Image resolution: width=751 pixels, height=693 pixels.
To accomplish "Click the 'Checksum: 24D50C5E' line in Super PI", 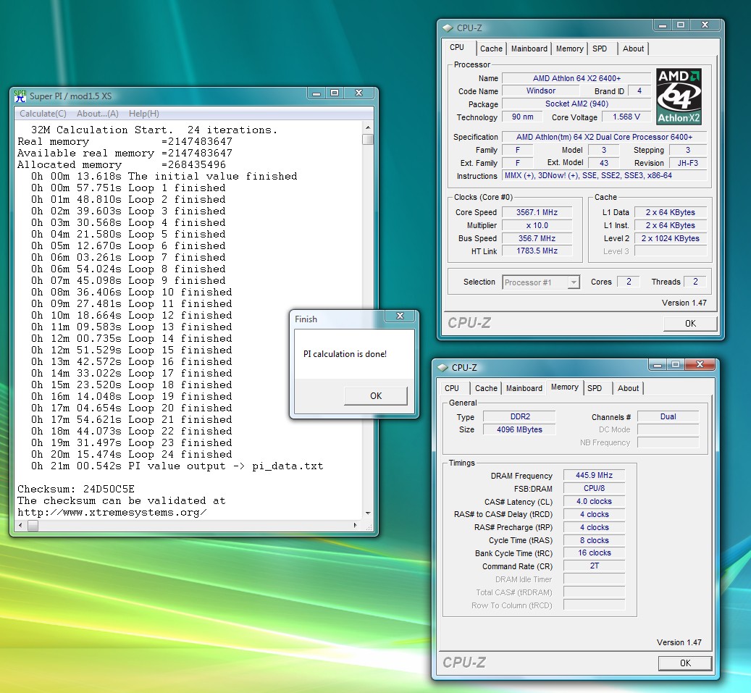I will coord(76,489).
